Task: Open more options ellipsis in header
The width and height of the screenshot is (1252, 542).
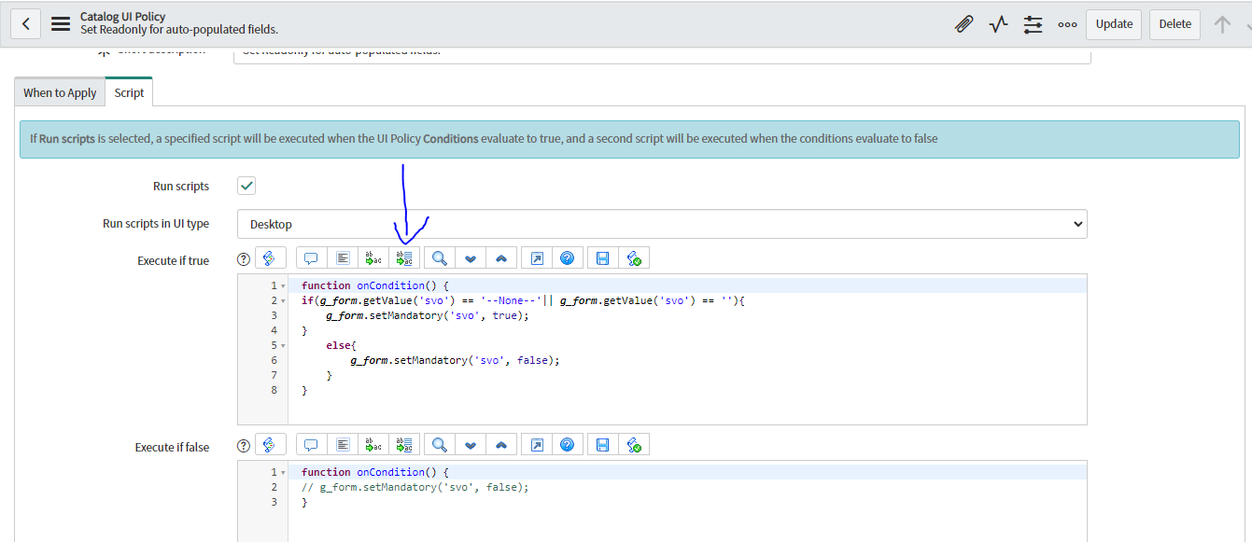Action: click(1067, 24)
